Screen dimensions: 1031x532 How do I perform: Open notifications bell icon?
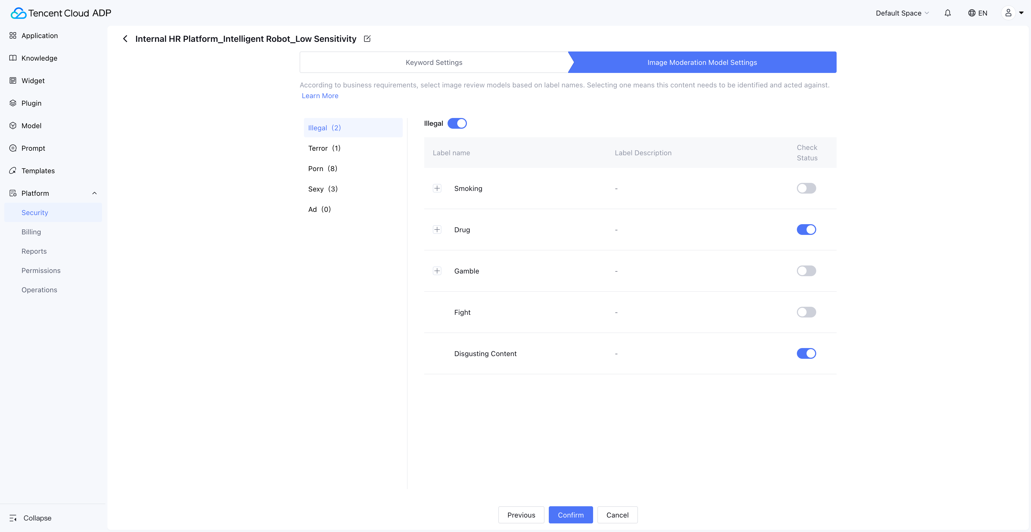(947, 13)
